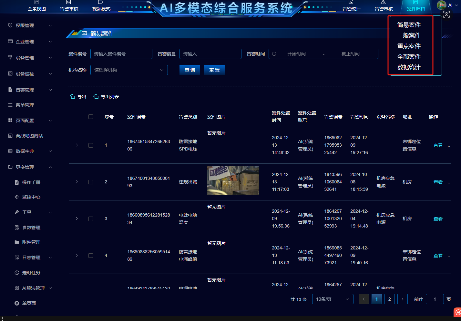The height and width of the screenshot is (321, 461).
Task: Click the shield icon beside 权限管理
Action: pyautogui.click(x=10, y=25)
